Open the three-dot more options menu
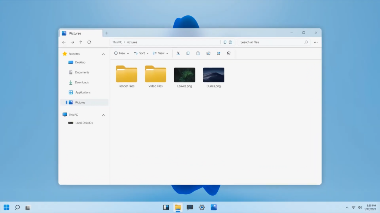The height and width of the screenshot is (213, 380). click(x=316, y=42)
